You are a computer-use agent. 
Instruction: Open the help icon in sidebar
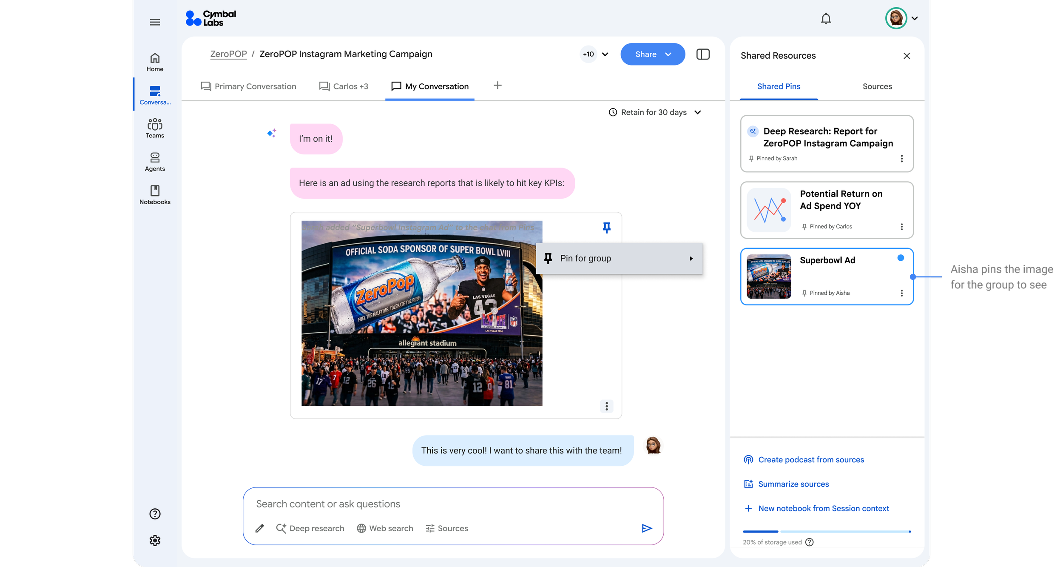pos(155,514)
